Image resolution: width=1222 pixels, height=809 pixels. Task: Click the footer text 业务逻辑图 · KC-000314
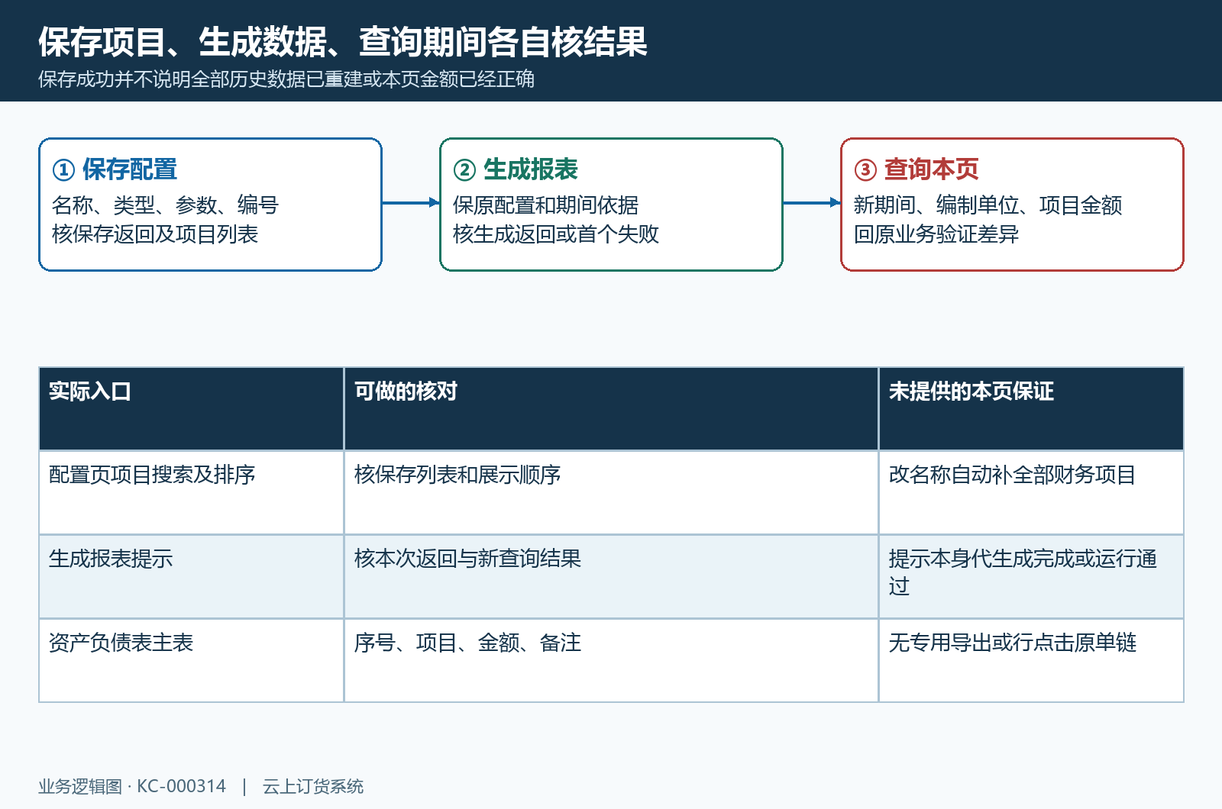click(x=132, y=786)
